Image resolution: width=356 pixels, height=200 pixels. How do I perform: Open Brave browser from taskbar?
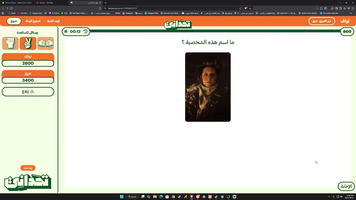(x=192, y=197)
